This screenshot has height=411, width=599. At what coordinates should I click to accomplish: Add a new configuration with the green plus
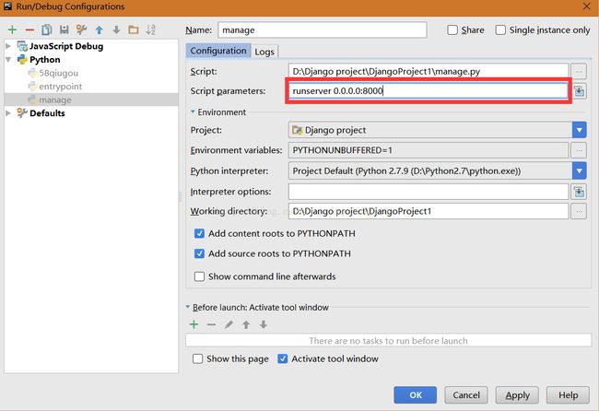point(13,29)
